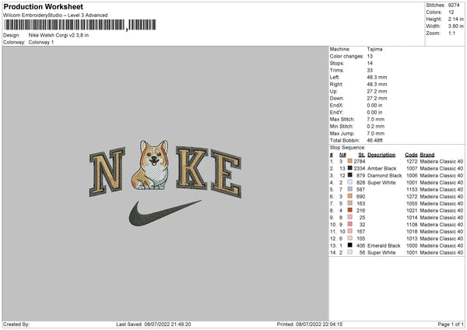Click the Diamond Black color swatch
Screen dimensions: 467x330
[350, 175]
